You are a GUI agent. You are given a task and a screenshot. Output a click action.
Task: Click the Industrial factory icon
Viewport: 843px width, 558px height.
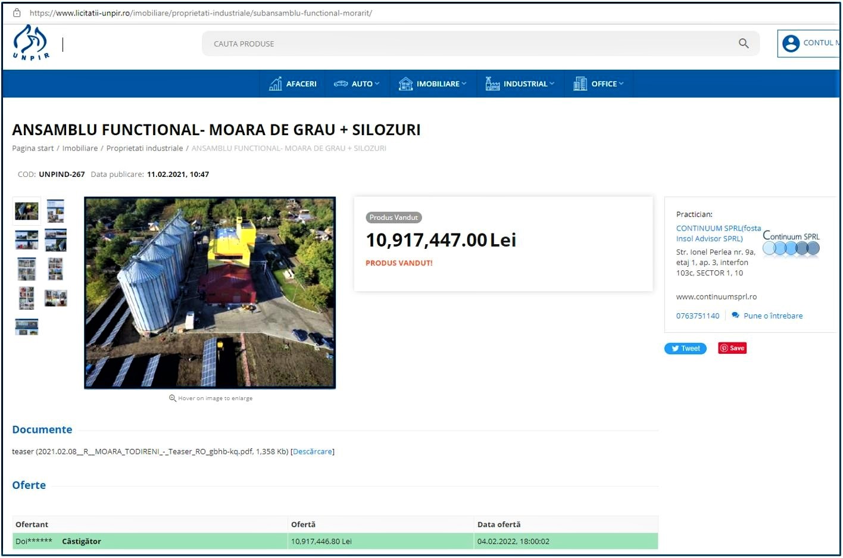click(x=492, y=84)
